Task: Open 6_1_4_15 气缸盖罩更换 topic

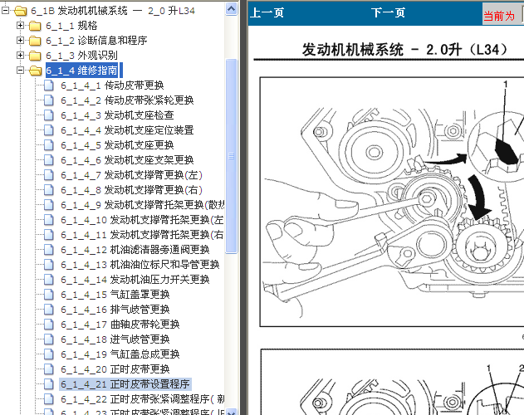Action: (115, 295)
